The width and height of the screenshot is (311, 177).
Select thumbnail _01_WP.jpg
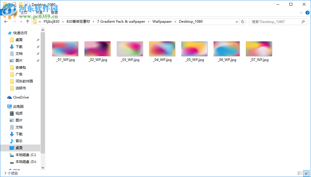pyautogui.click(x=65, y=49)
